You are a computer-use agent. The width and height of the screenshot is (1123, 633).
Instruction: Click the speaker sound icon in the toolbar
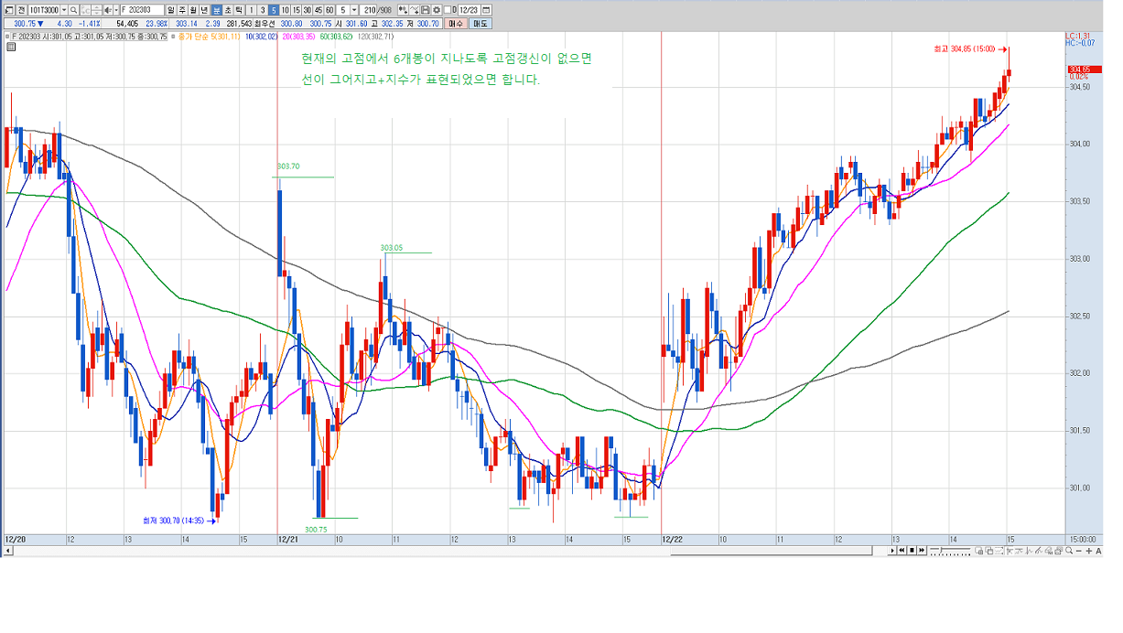[x=109, y=10]
